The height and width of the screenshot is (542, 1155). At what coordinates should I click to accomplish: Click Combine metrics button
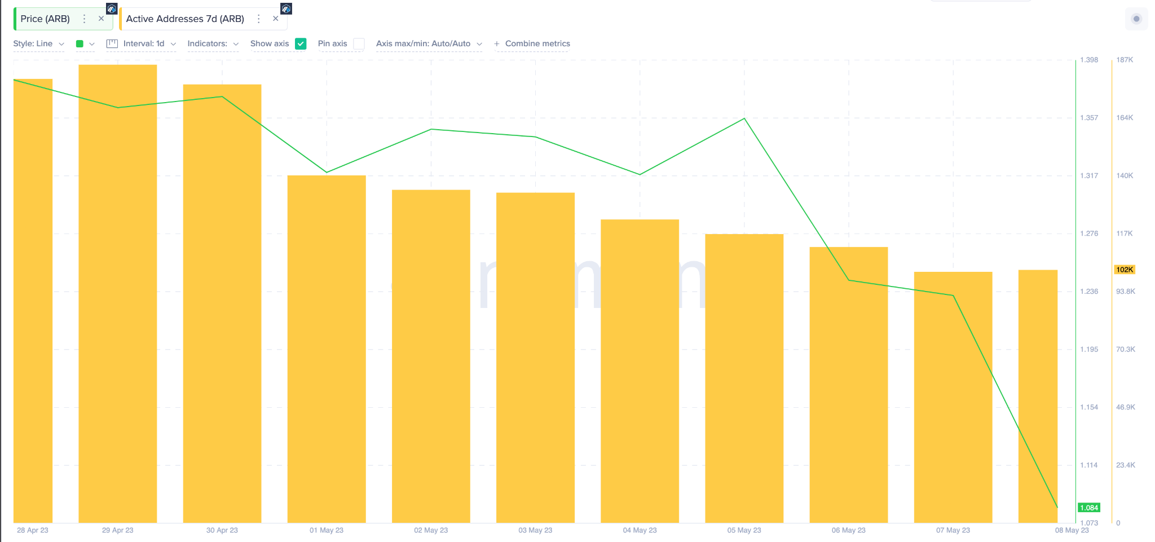[537, 43]
